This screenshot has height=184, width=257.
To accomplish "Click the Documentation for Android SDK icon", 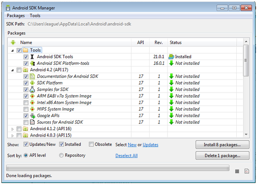I will (x=32, y=76).
